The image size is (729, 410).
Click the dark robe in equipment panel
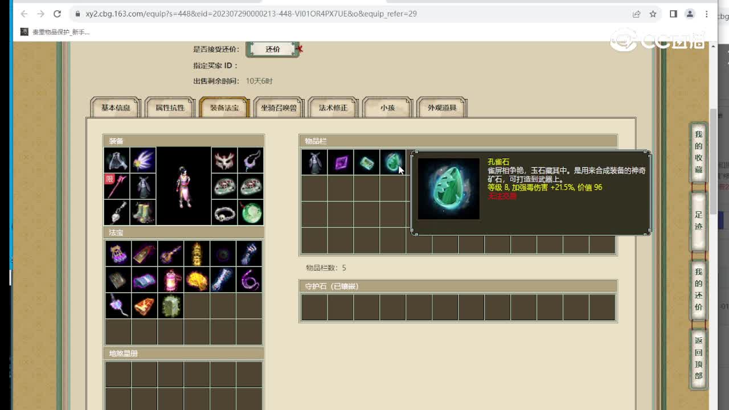(x=143, y=186)
